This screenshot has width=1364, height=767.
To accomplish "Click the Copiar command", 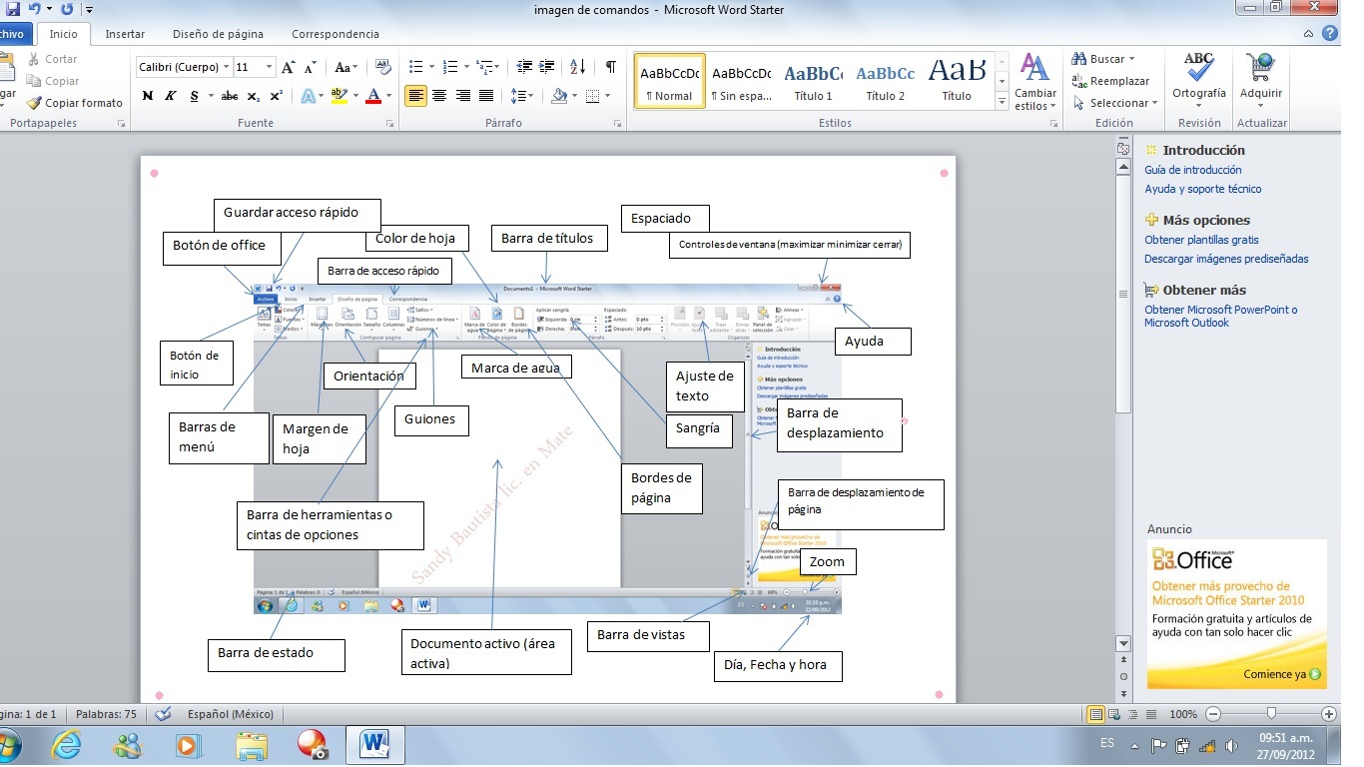I will pos(53,81).
